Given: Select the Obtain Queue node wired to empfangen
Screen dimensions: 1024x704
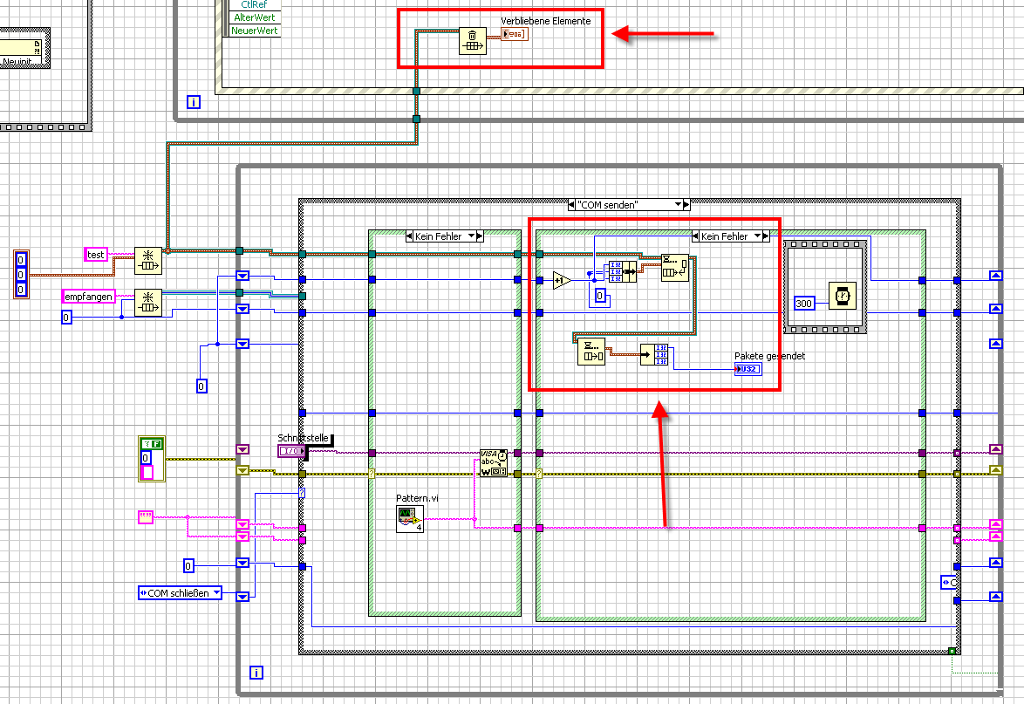Looking at the screenshot, I should (148, 303).
